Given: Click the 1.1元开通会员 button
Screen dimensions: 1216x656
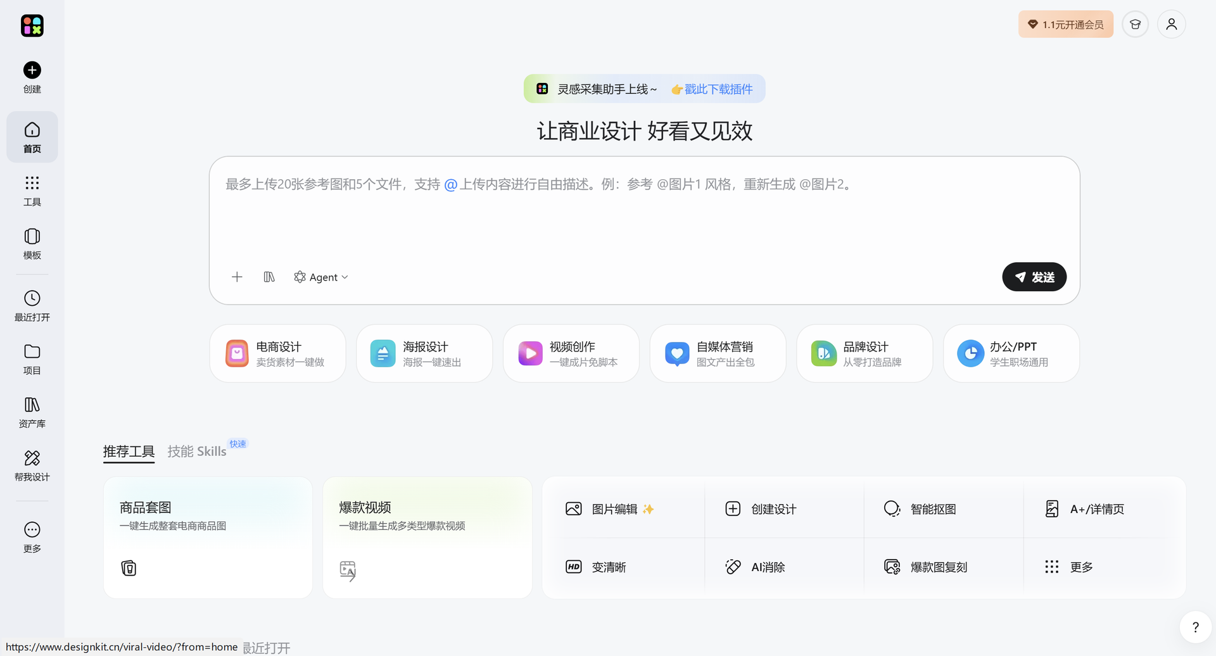Looking at the screenshot, I should [1065, 24].
